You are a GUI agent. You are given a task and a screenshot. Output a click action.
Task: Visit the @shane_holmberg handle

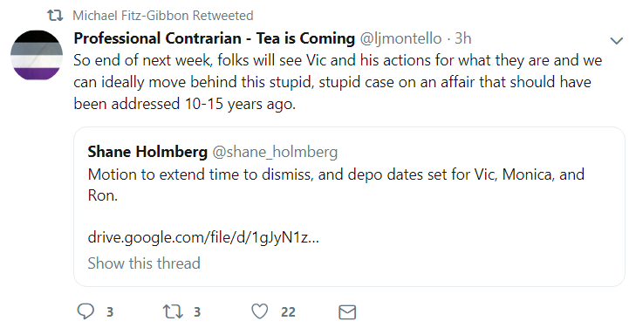(275, 152)
